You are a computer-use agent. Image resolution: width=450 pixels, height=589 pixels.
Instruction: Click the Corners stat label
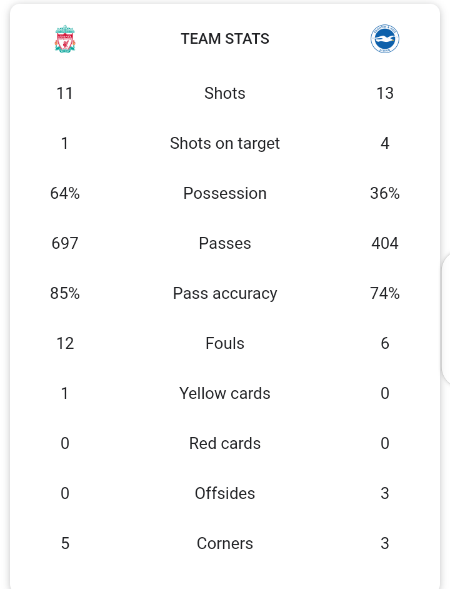[224, 543]
